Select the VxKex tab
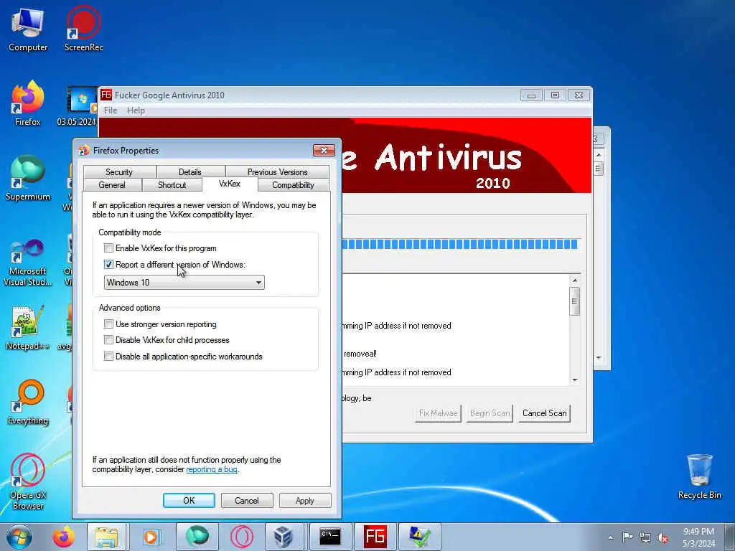Viewport: 735px width, 551px height. pyautogui.click(x=230, y=184)
